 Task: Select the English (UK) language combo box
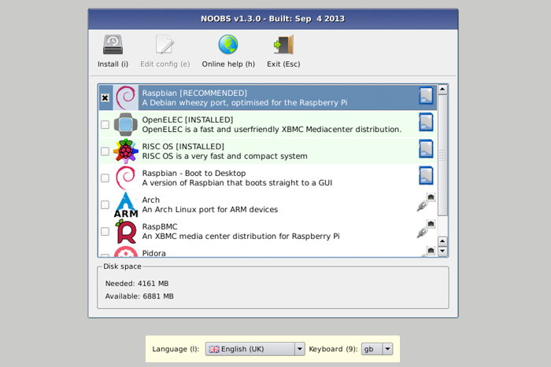(x=255, y=349)
